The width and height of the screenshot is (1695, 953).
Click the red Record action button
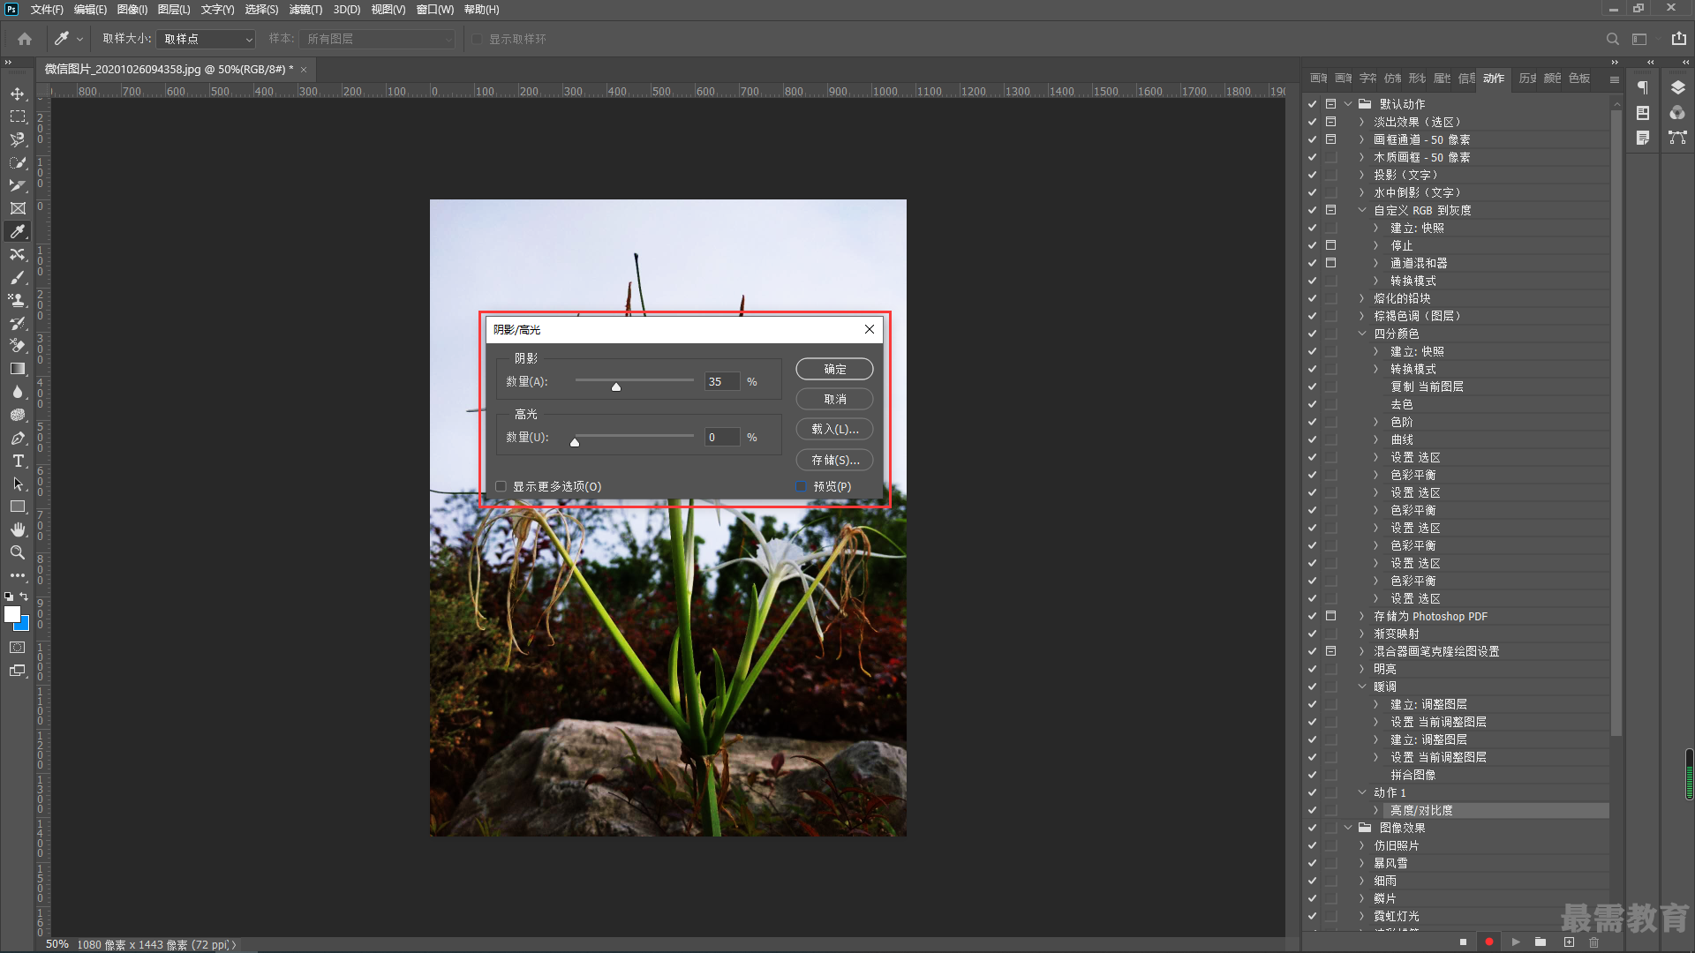[1489, 942]
